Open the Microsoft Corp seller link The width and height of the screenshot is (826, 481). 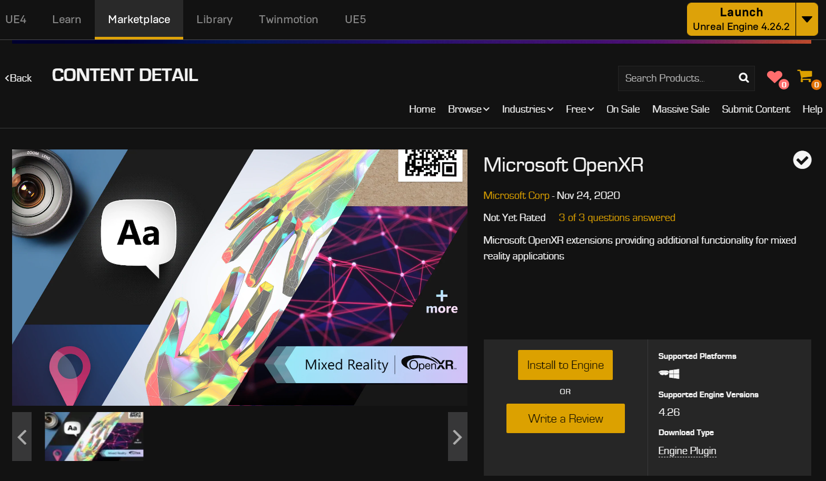516,195
